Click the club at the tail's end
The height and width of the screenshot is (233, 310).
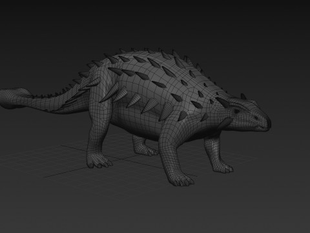tap(15, 98)
